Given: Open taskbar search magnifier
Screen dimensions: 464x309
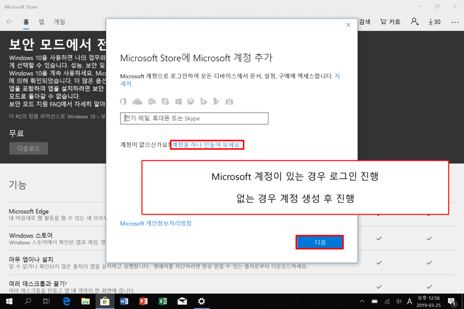Looking at the screenshot, I should click(28, 302).
